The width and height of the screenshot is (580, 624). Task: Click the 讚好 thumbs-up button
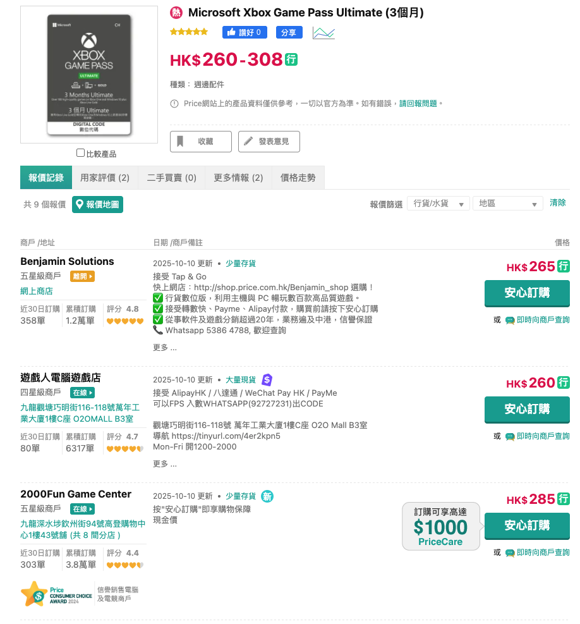coord(245,32)
